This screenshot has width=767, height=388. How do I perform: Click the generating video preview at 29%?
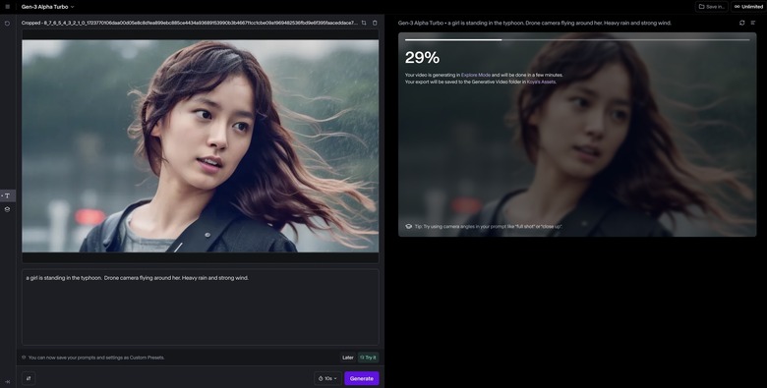click(577, 135)
